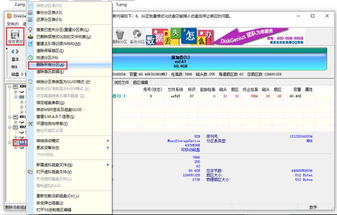Click the recovery icon beside 已删除或格式化后的文件恢复
337x215 pixels.
click(x=31, y=36)
